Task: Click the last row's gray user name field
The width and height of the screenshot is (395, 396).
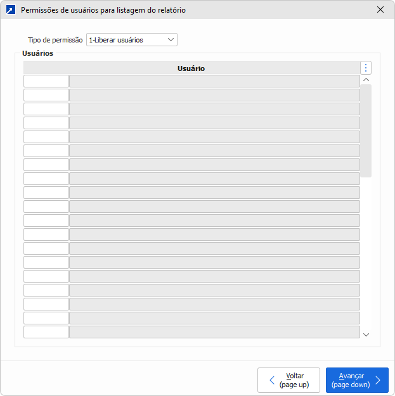Action: [214, 332]
